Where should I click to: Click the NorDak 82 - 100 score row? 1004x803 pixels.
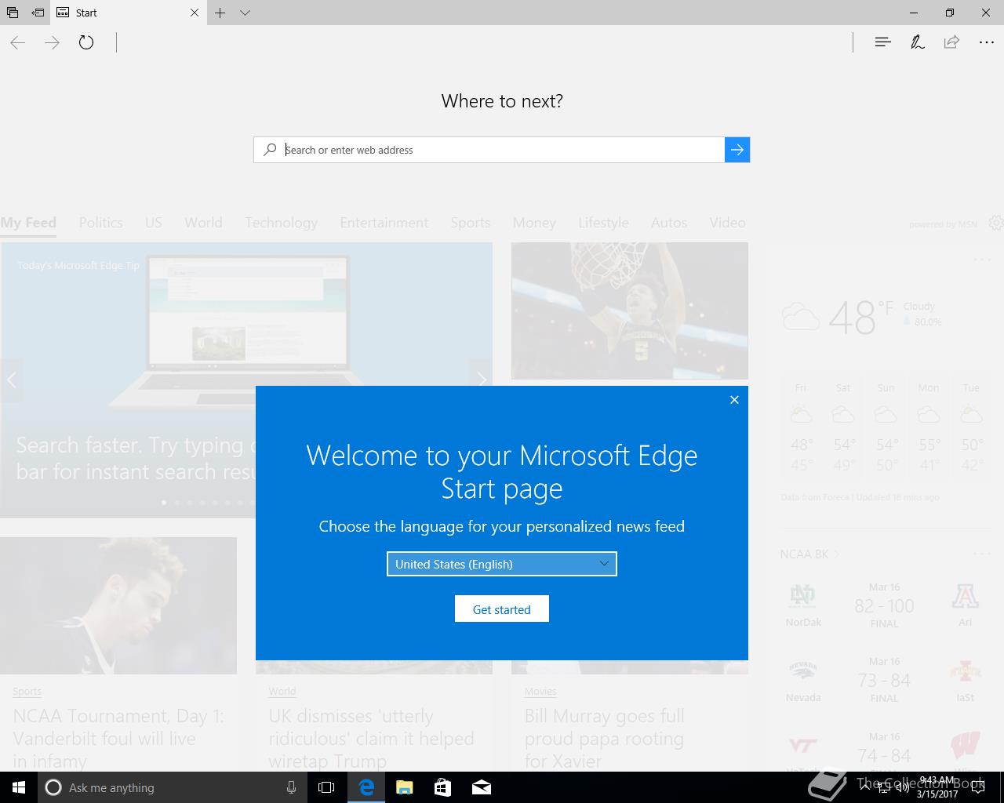884,605
